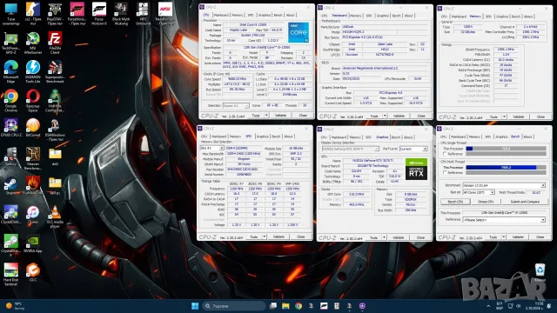
Task: Click the Bench CPU button
Action: pyautogui.click(x=455, y=202)
